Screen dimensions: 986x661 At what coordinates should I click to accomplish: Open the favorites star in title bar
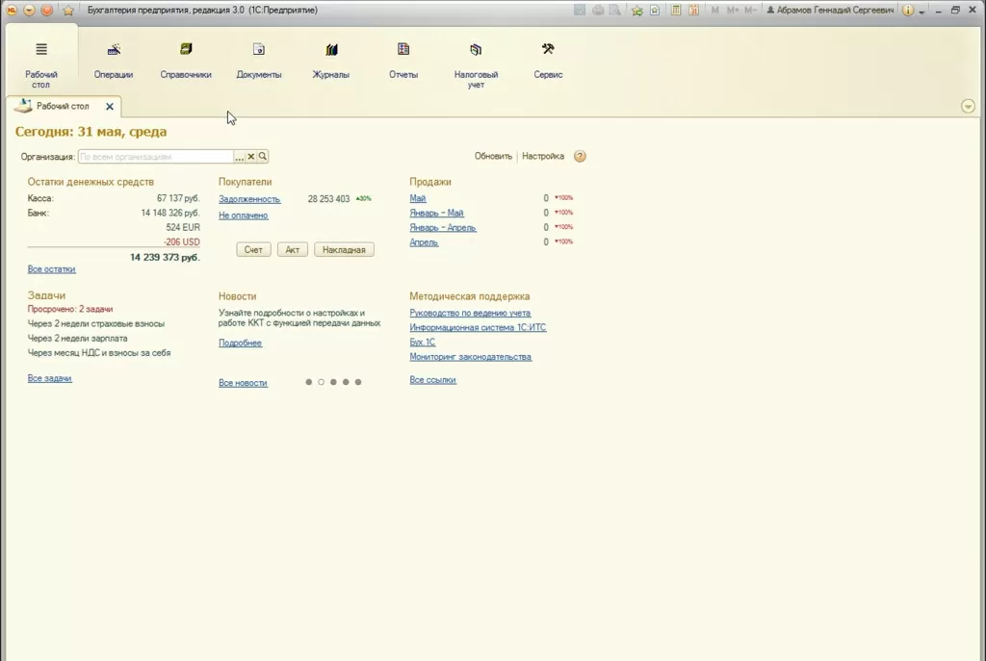(68, 10)
